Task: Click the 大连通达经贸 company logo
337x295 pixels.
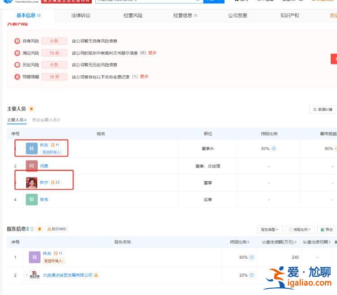Action: (35, 275)
